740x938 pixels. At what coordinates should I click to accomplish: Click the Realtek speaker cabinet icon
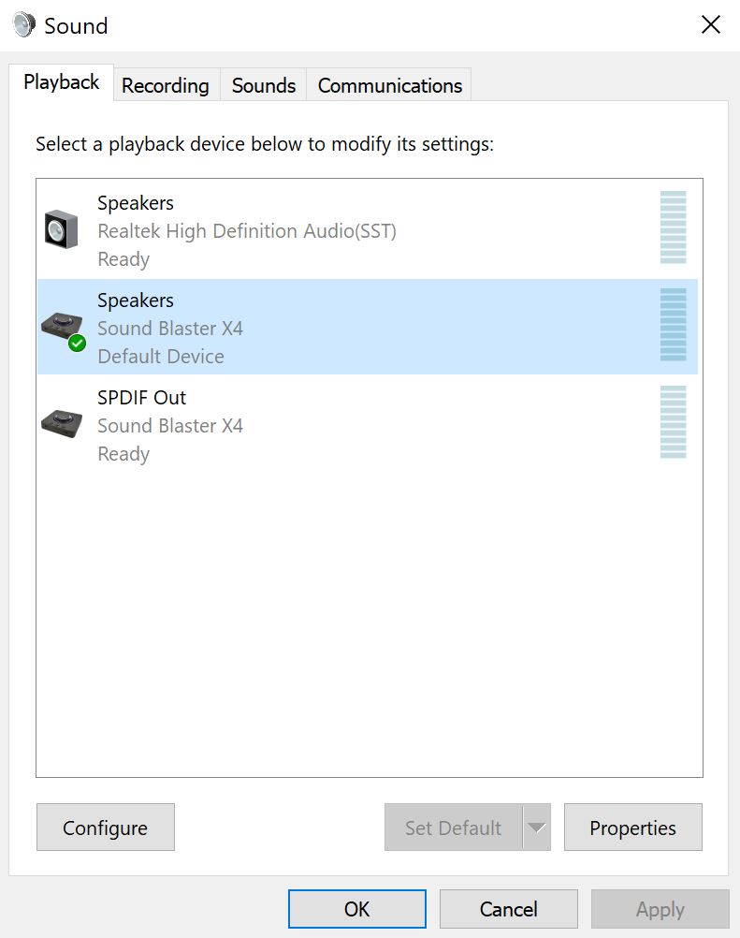click(x=61, y=229)
